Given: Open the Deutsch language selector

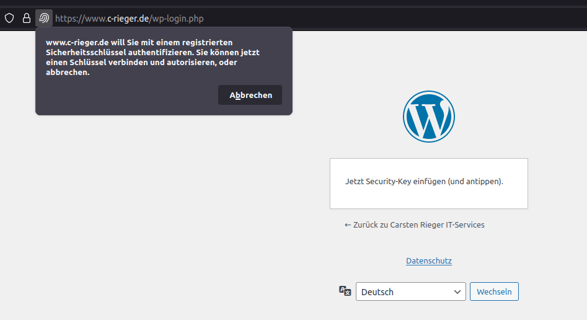Looking at the screenshot, I should 411,291.
